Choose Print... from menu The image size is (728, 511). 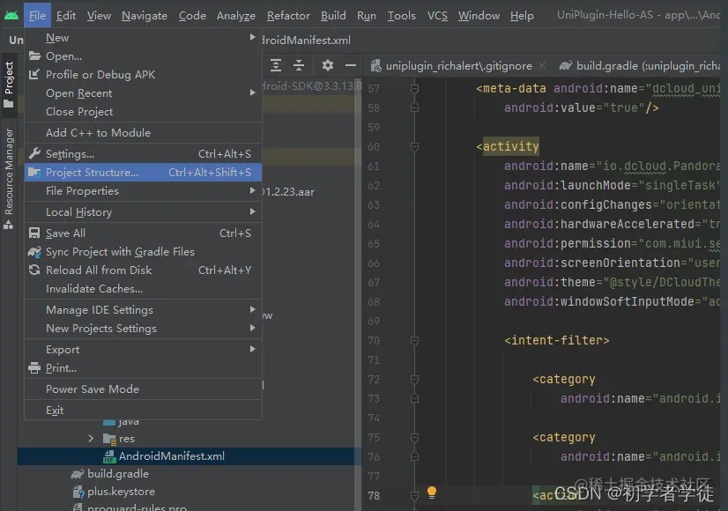(143, 368)
